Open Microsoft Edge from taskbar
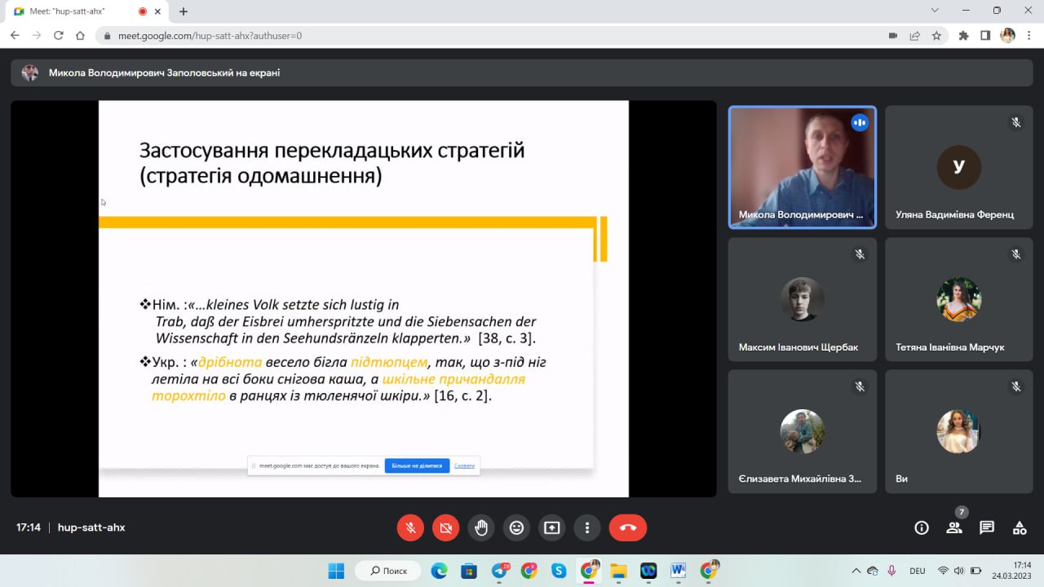 [x=439, y=571]
